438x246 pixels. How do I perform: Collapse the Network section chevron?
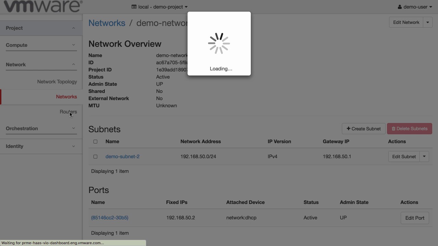click(73, 65)
